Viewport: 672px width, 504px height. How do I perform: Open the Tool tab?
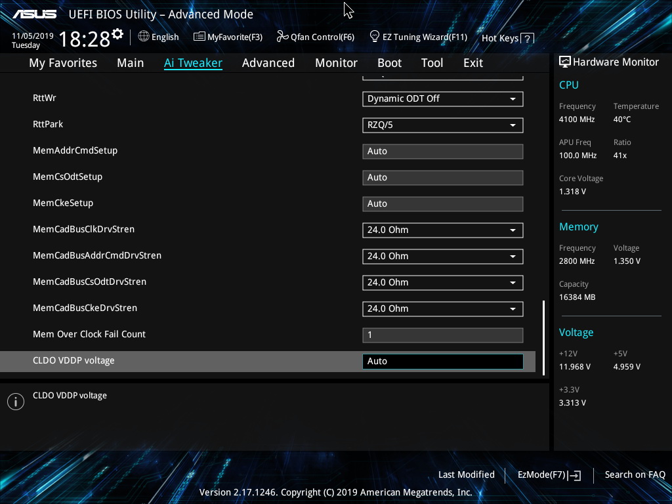pos(432,63)
